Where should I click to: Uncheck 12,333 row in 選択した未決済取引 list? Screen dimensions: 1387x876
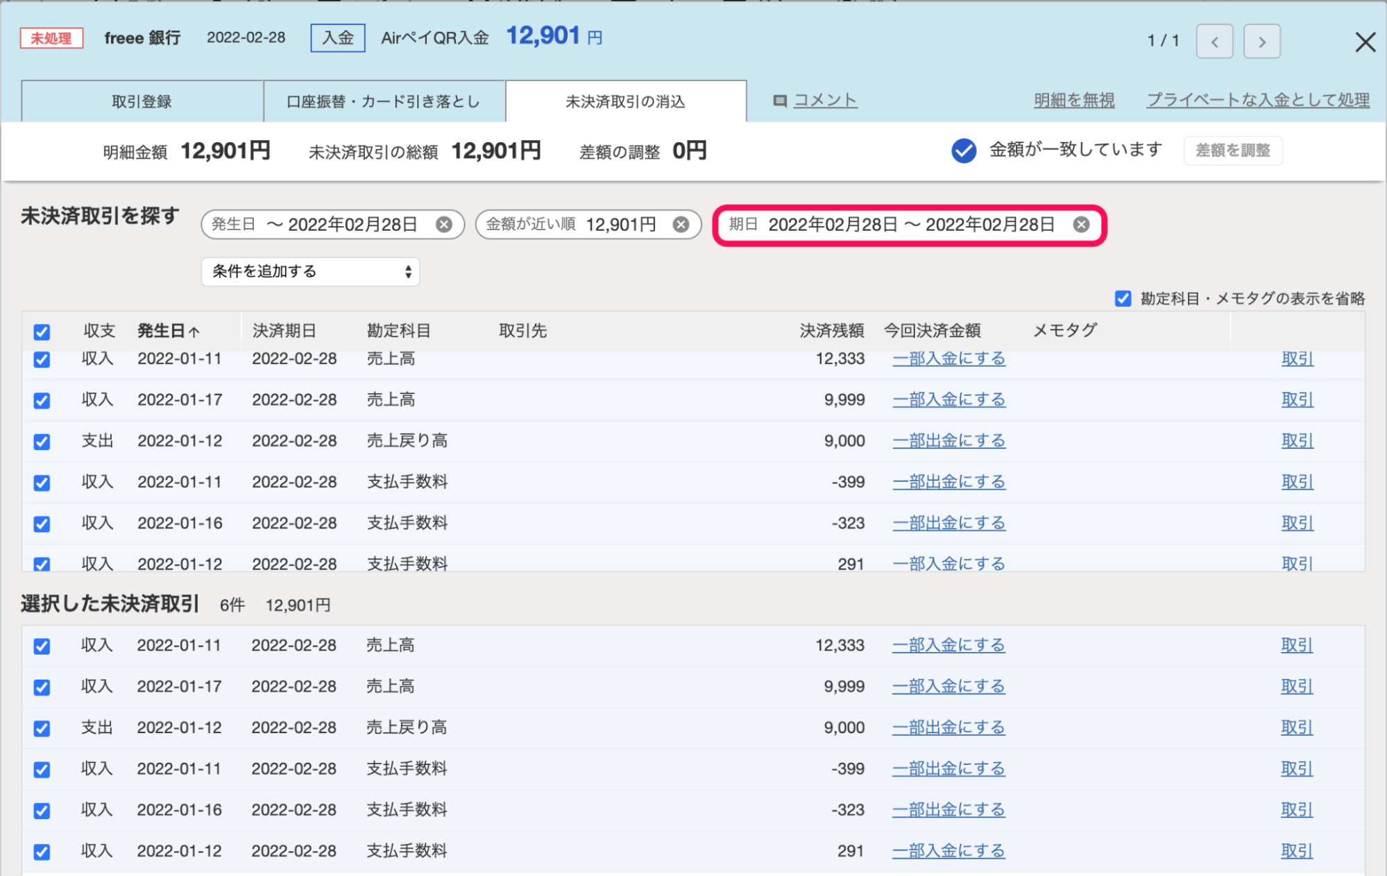(x=42, y=646)
